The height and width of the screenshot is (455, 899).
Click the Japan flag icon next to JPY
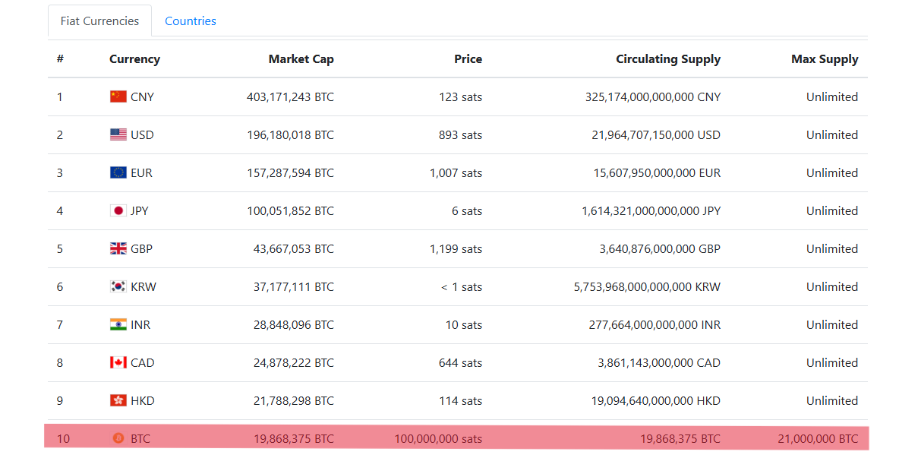(x=118, y=210)
